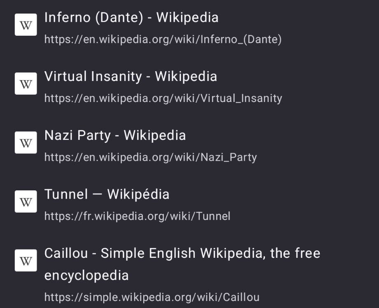Click the "Caillou - Simple English Wikipedia" title
Viewport: 379px width, 308px height.
[x=182, y=253]
